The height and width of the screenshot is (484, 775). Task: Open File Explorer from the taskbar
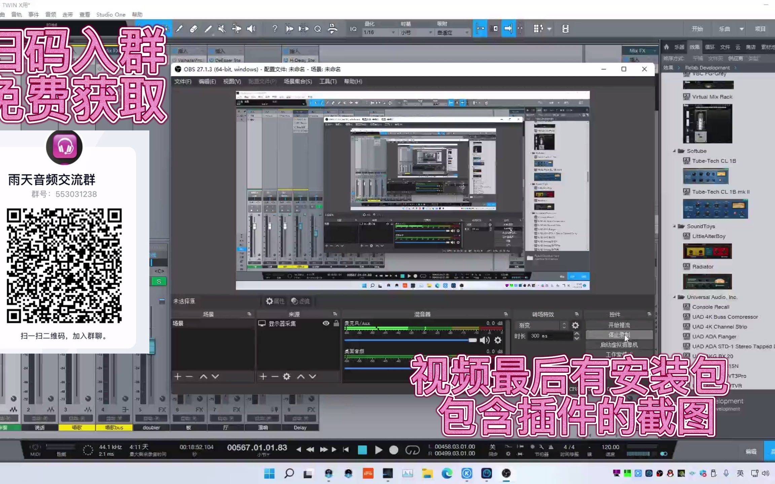tap(427, 473)
